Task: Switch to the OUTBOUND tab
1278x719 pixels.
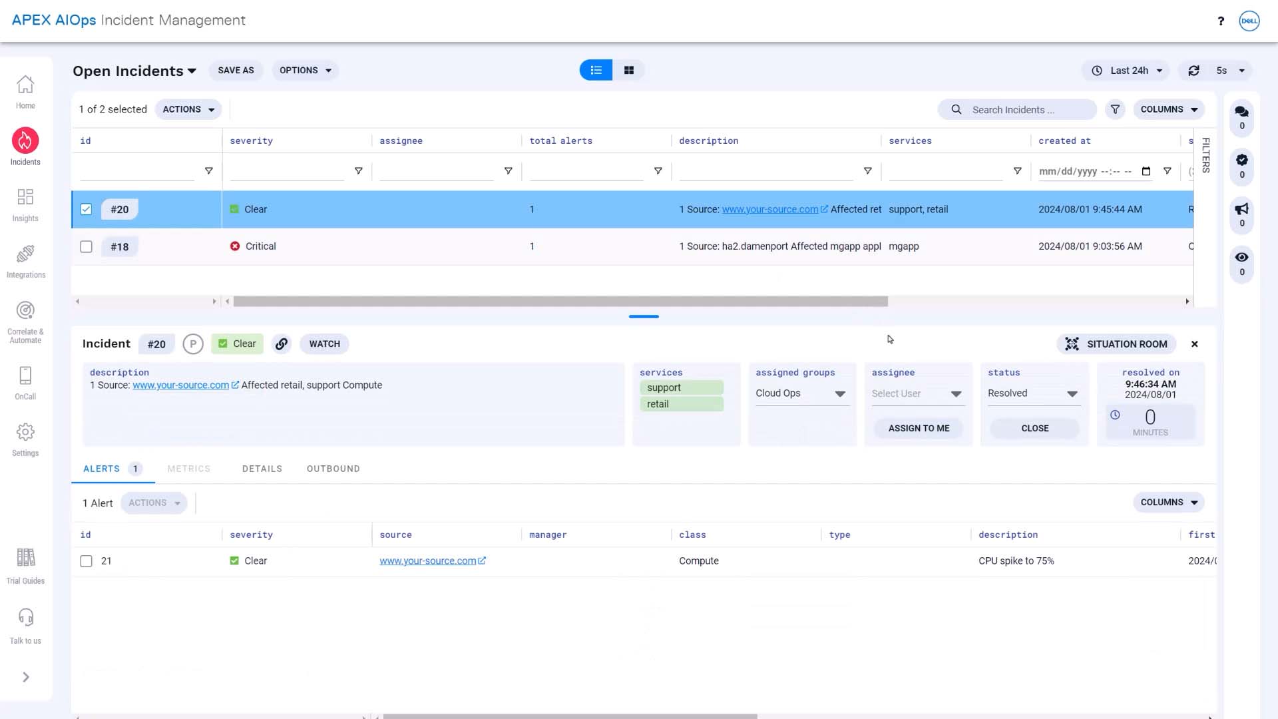Action: coord(333,469)
